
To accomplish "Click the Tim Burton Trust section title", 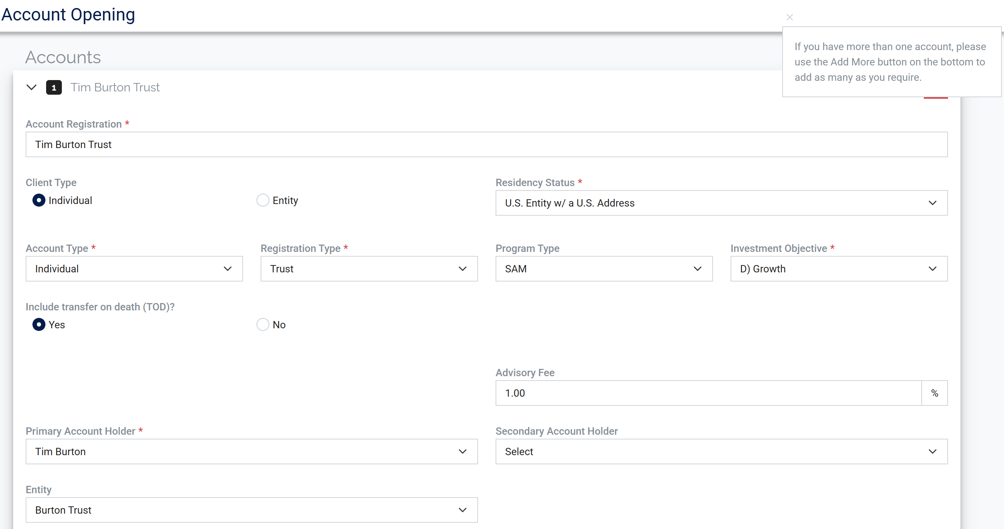I will [x=115, y=87].
